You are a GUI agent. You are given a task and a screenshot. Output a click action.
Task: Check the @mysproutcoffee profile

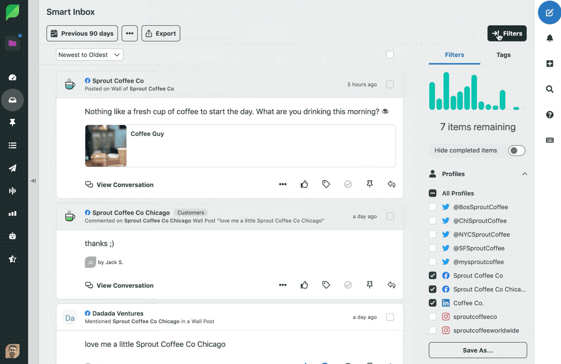(433, 262)
